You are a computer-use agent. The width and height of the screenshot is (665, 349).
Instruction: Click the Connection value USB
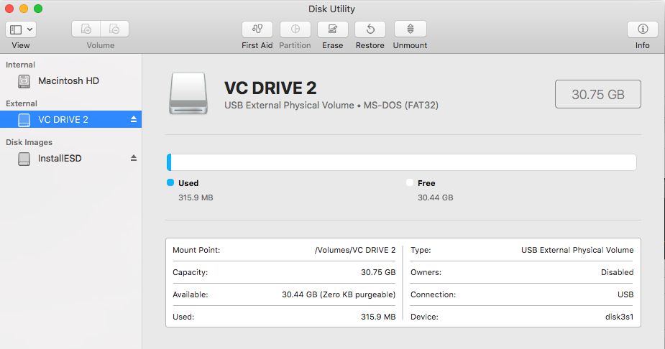point(625,294)
